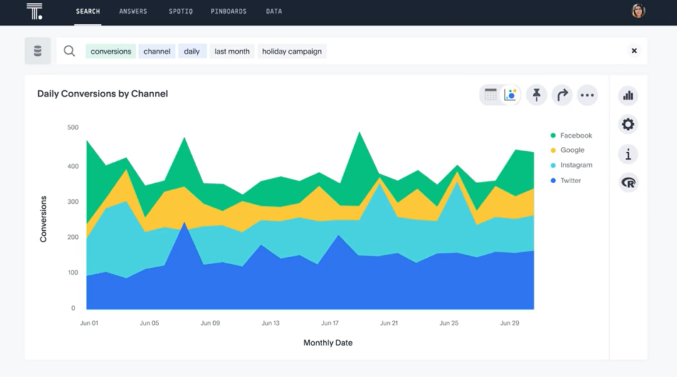Select the holiday campaign search token
Viewport: 677px width, 377px height.
pyautogui.click(x=292, y=51)
